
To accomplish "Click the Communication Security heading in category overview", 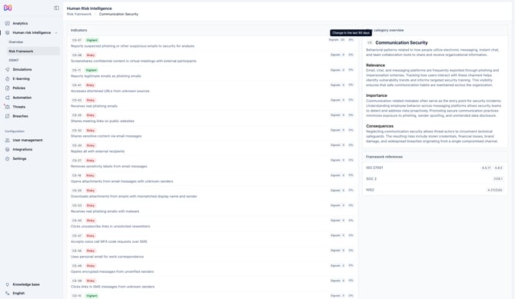I will click(x=401, y=43).
